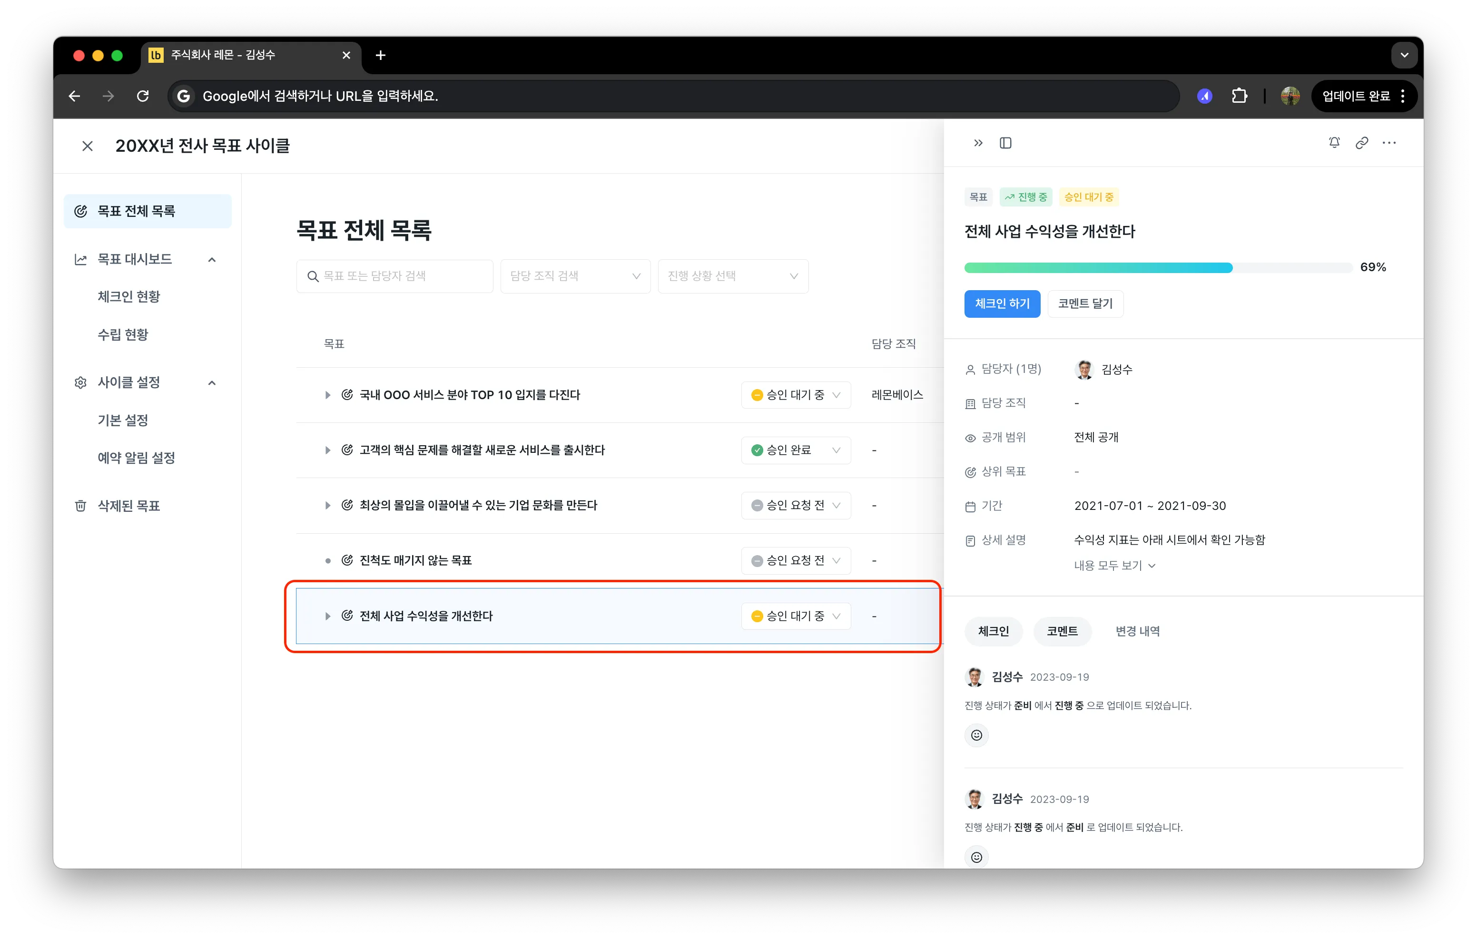
Task: Expand the 최상의 몰입 goal row
Action: [x=327, y=505]
